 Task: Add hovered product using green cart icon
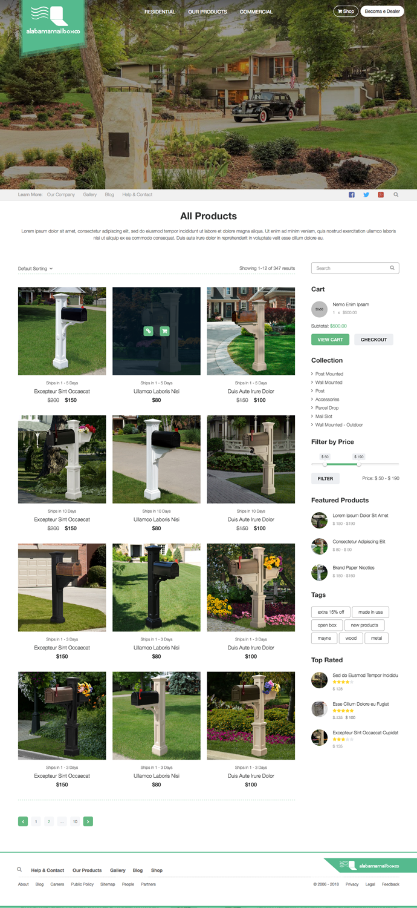click(164, 331)
